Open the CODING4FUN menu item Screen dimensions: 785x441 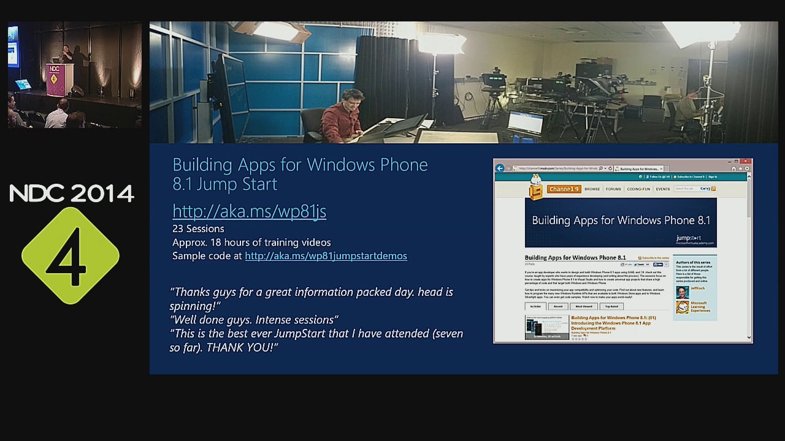tap(638, 189)
